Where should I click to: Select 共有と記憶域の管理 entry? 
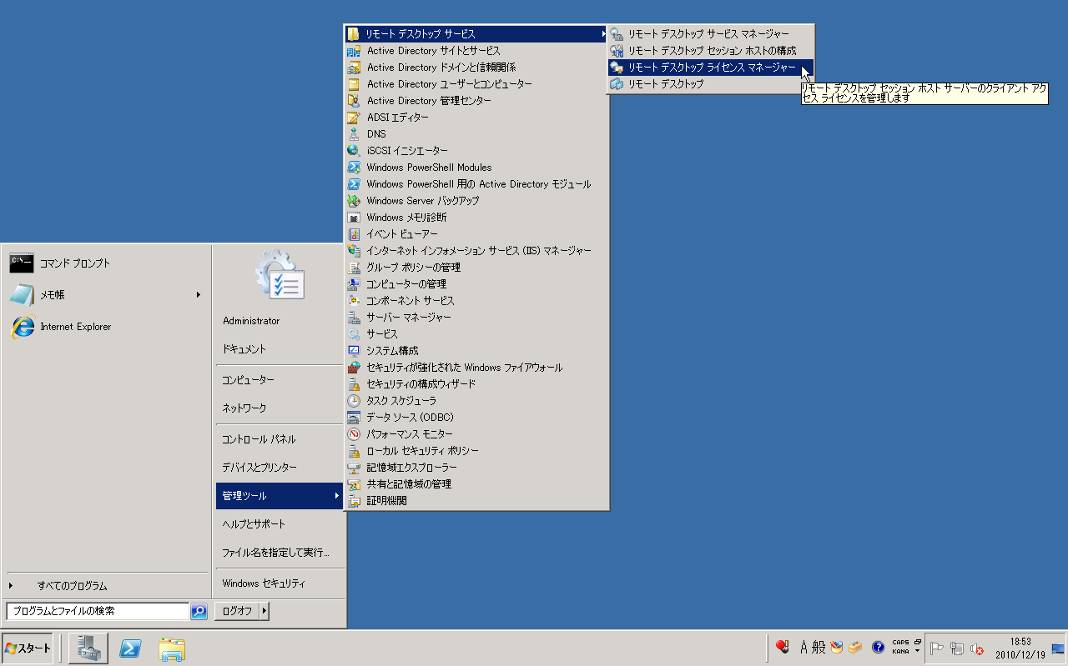click(x=476, y=484)
